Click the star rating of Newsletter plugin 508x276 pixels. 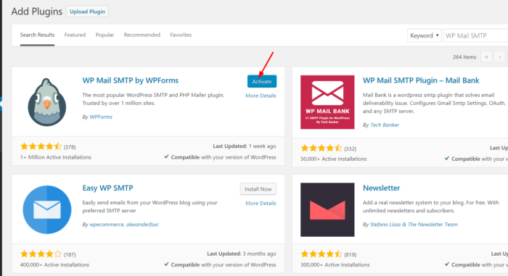click(x=321, y=254)
